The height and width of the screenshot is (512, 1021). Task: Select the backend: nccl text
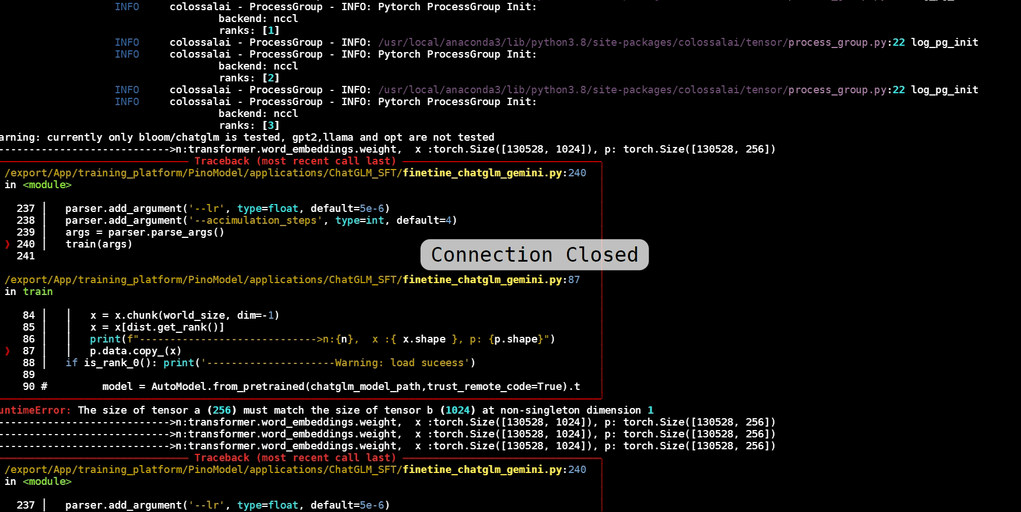coord(257,18)
